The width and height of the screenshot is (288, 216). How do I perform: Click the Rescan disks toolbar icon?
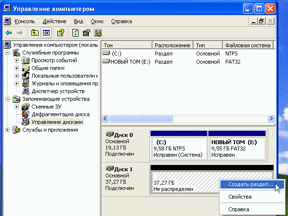(87, 33)
